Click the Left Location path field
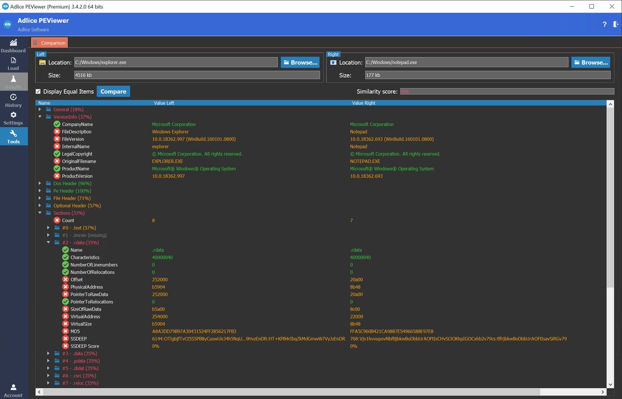 [x=176, y=63]
